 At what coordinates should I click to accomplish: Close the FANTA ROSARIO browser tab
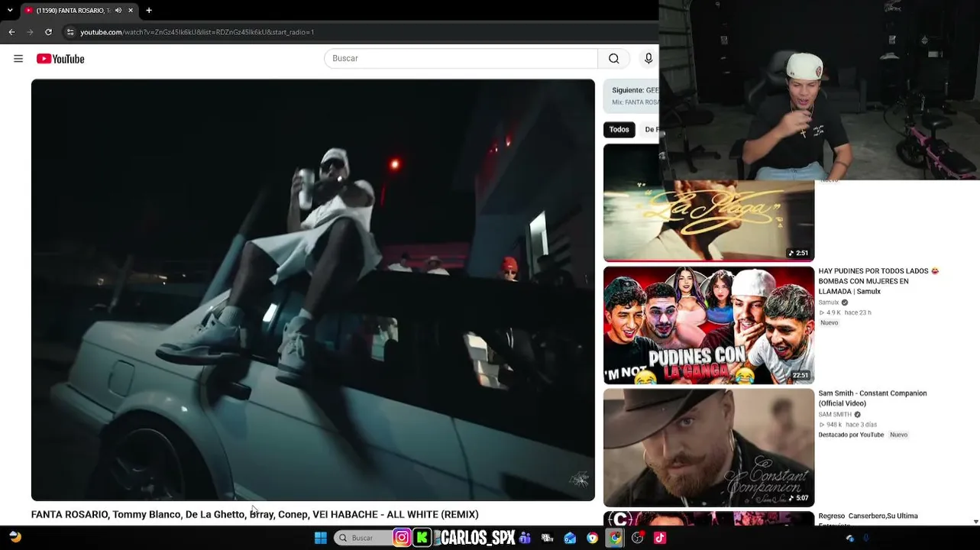131,11
